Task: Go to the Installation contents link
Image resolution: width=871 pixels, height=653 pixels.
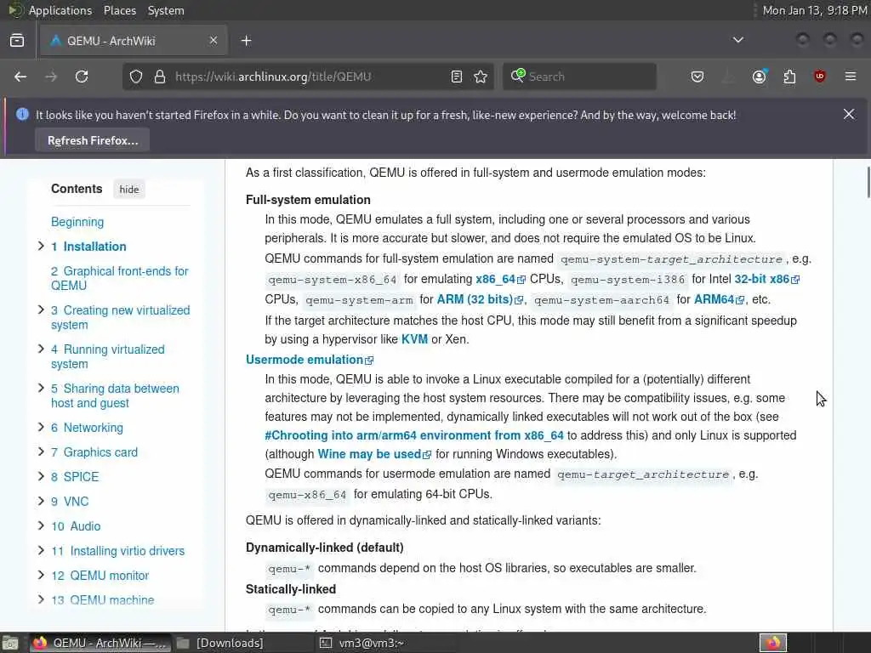Action: pos(88,247)
